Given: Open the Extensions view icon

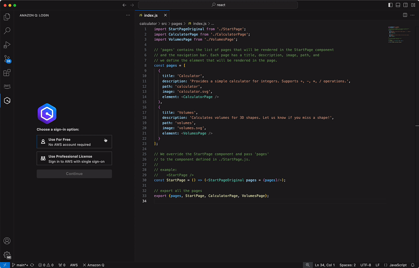Looking at the screenshot, I should 7,73.
